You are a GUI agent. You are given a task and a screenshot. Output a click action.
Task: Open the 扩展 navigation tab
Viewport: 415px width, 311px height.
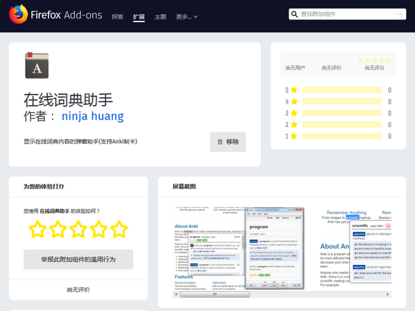click(x=139, y=17)
